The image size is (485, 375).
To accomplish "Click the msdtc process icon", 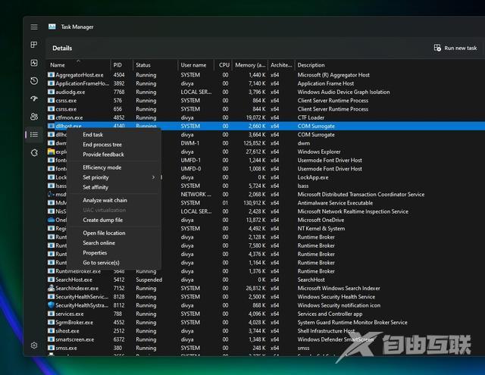I will pyautogui.click(x=51, y=194).
